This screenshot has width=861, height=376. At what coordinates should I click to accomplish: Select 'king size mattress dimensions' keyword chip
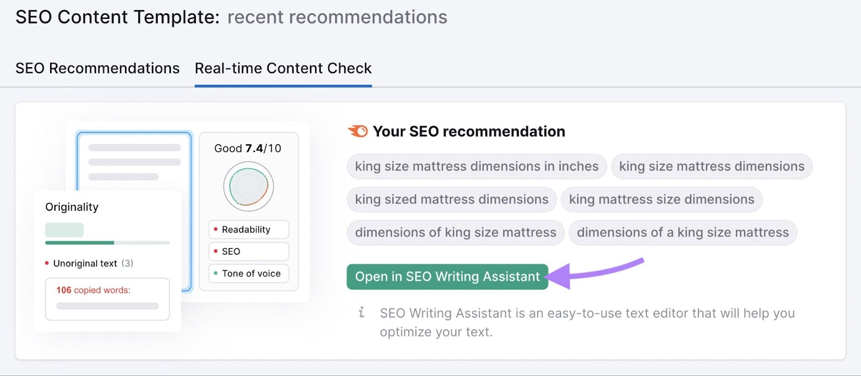711,167
